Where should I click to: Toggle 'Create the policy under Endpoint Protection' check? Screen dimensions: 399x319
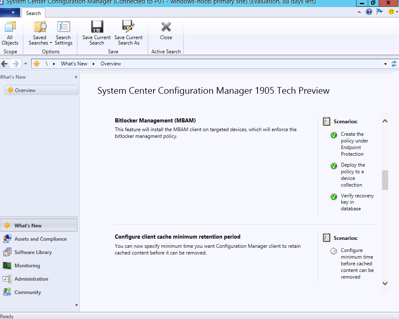334,135
